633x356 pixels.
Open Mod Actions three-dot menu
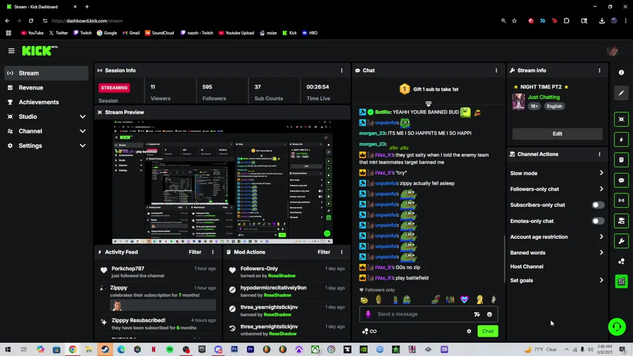coord(341,252)
